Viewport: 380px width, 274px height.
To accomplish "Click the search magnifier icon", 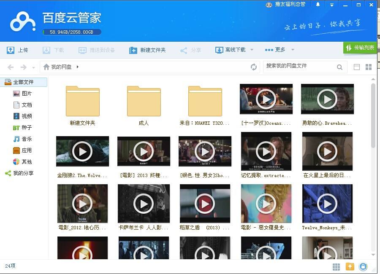I will (x=339, y=67).
